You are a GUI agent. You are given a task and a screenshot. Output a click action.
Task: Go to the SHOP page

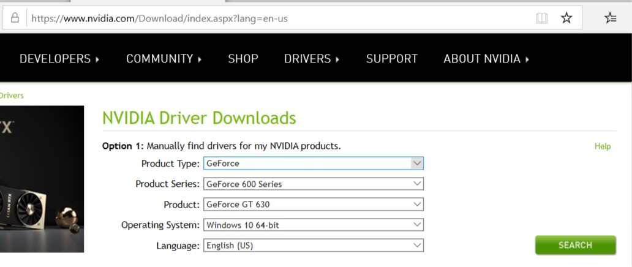pyautogui.click(x=243, y=59)
